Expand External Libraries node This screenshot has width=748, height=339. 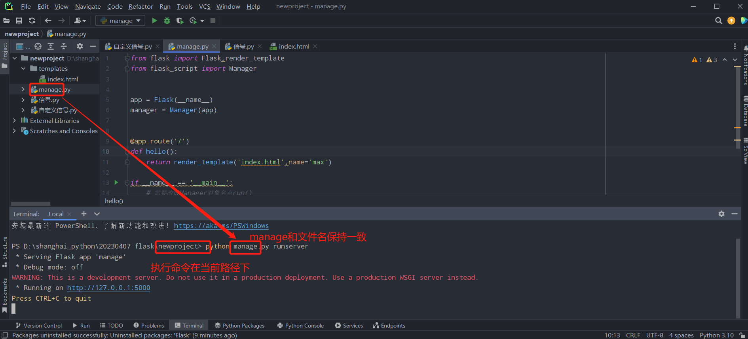15,120
